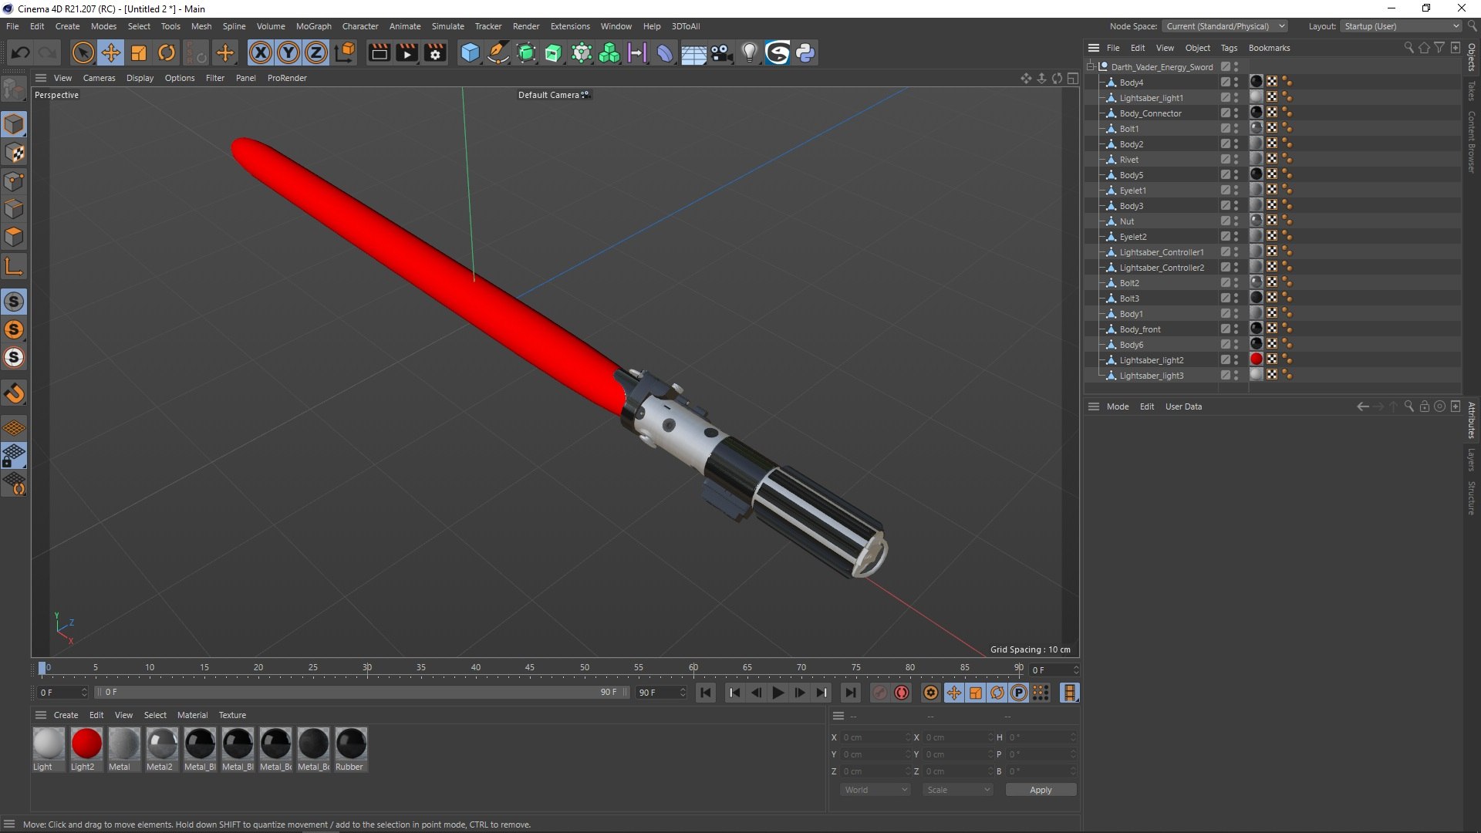Screen dimensions: 1481x833
Task: Add a Light object from toolbar
Action: [x=749, y=52]
